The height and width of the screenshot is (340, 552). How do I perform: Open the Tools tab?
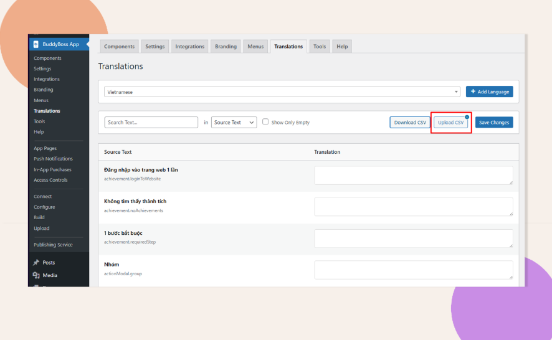pos(320,47)
